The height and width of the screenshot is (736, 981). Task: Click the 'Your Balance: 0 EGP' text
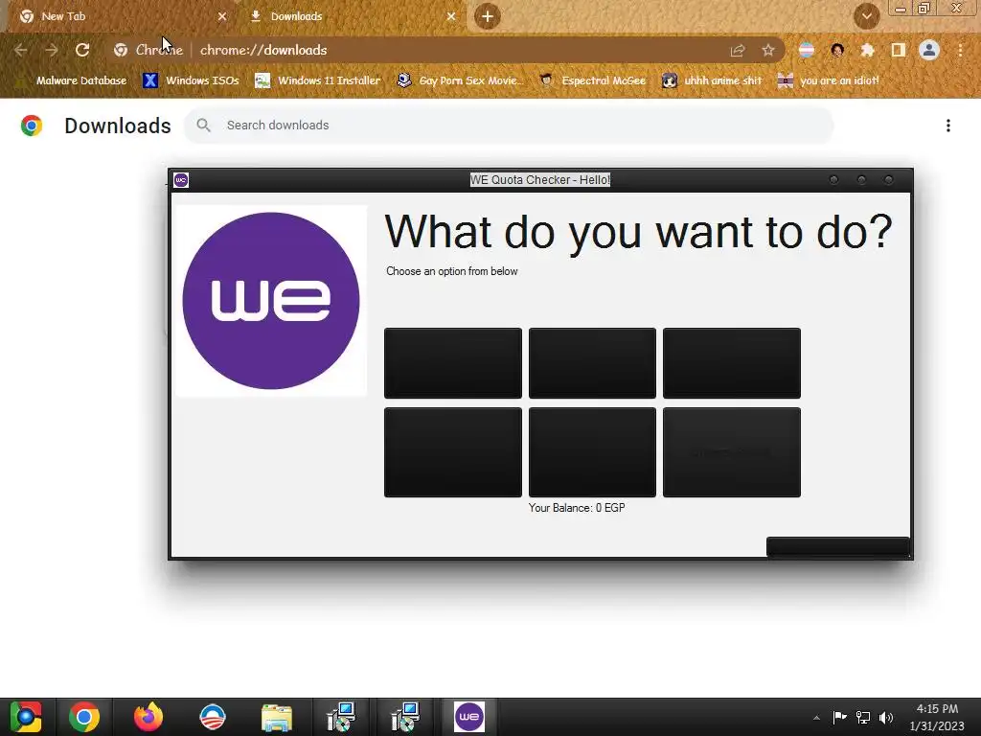[577, 508]
